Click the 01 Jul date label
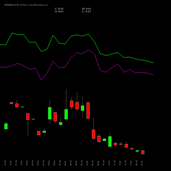171x171 pixels. pyautogui.click(x=65, y=163)
